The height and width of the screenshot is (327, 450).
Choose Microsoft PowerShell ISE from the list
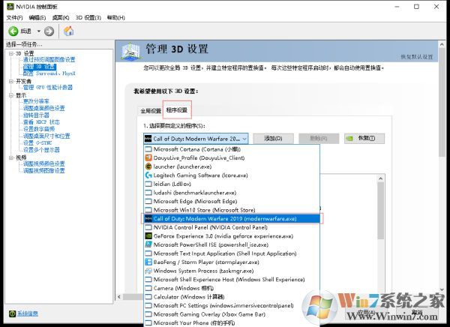click(x=232, y=244)
